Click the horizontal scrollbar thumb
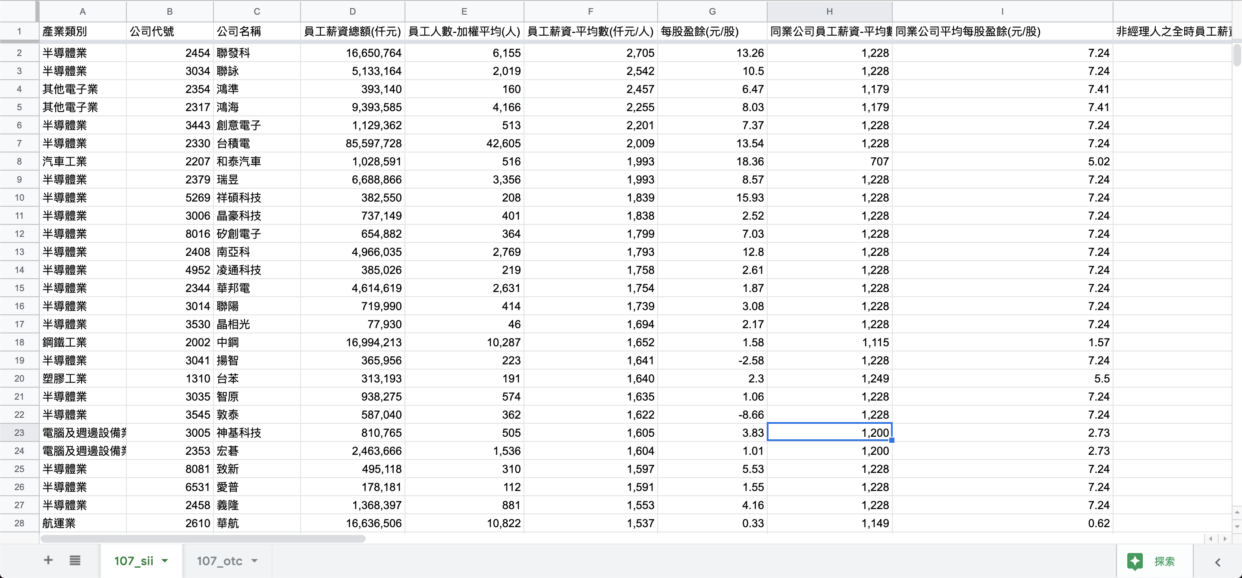The height and width of the screenshot is (578, 1242). [203, 538]
